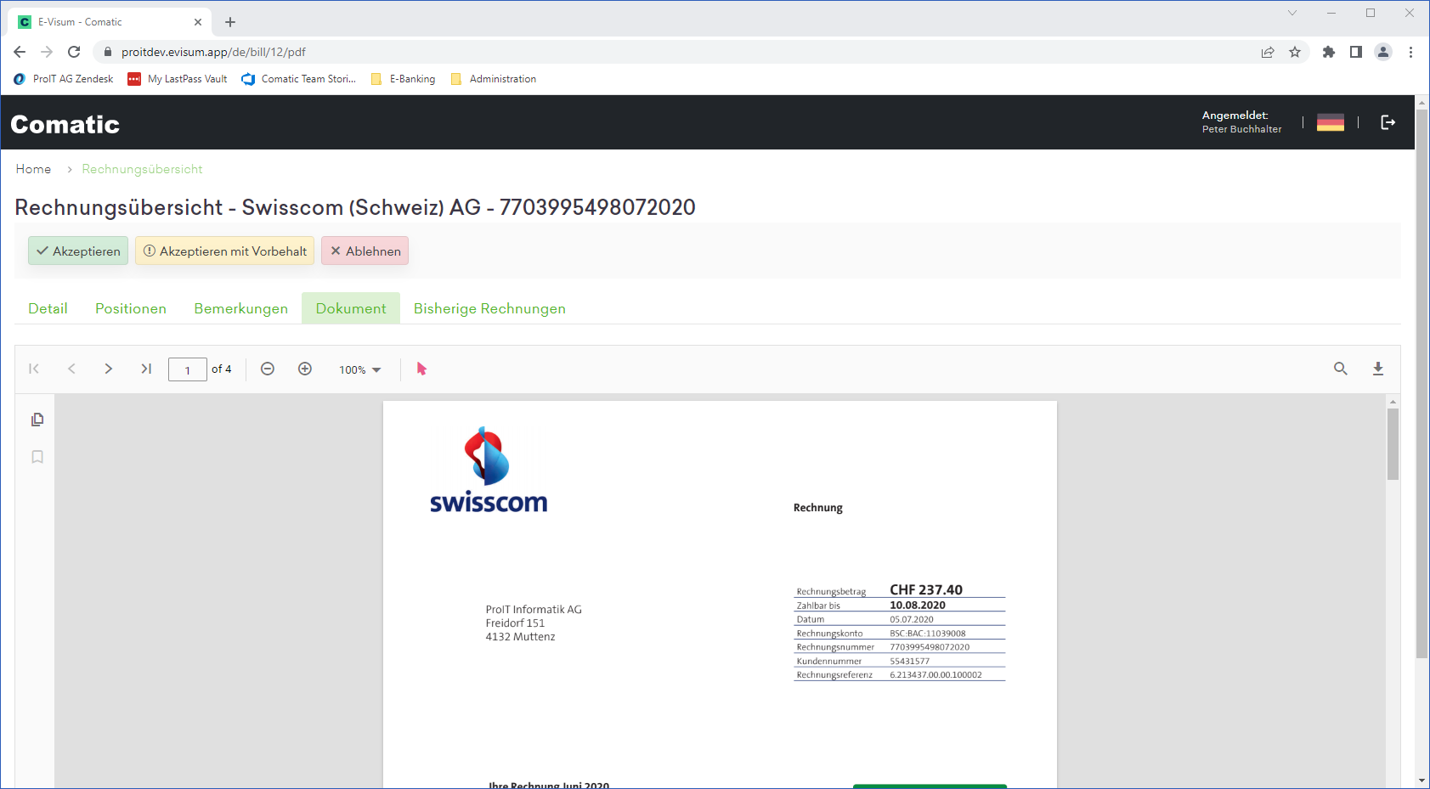Click the PDF viewer vertical scrollbar
Screen dimensions: 1430x789
point(1393,444)
